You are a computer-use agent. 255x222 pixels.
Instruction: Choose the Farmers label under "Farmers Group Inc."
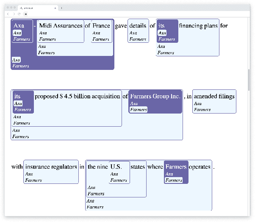tap(138, 110)
